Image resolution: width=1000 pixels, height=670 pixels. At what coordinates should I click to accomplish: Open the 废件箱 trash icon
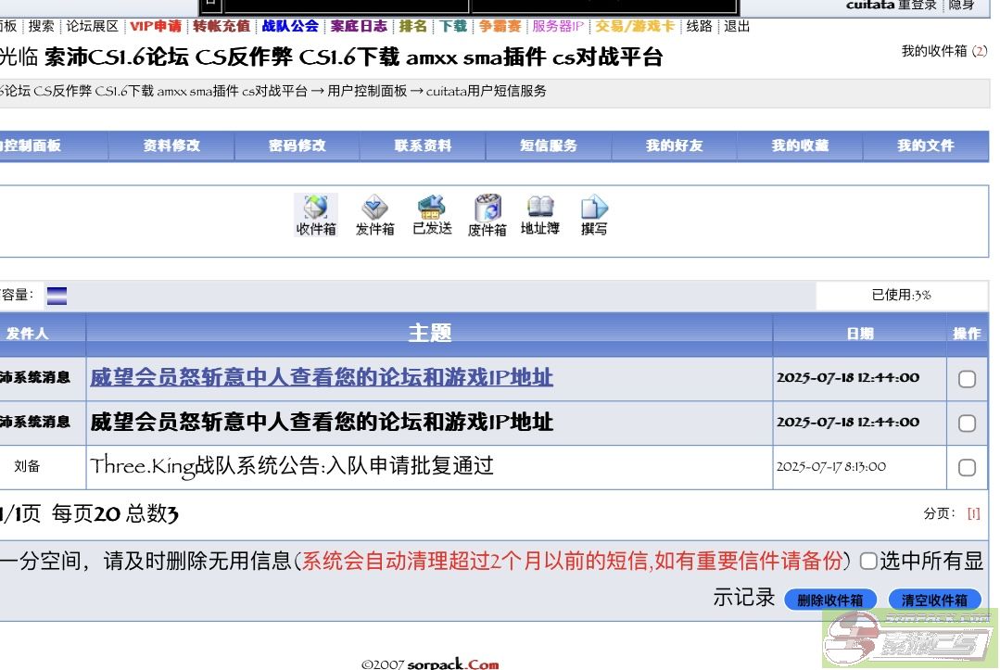coord(487,215)
